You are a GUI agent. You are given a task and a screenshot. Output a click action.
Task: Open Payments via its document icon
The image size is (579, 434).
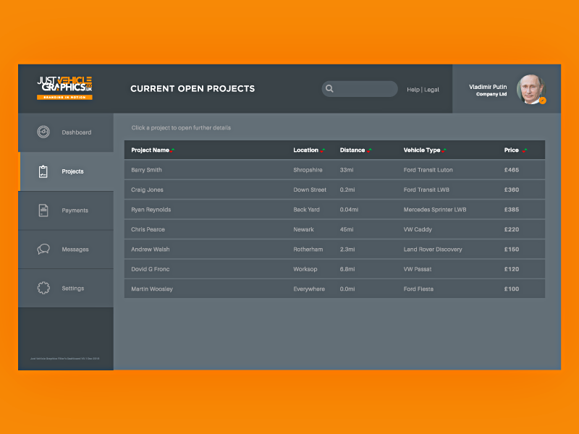pos(44,210)
